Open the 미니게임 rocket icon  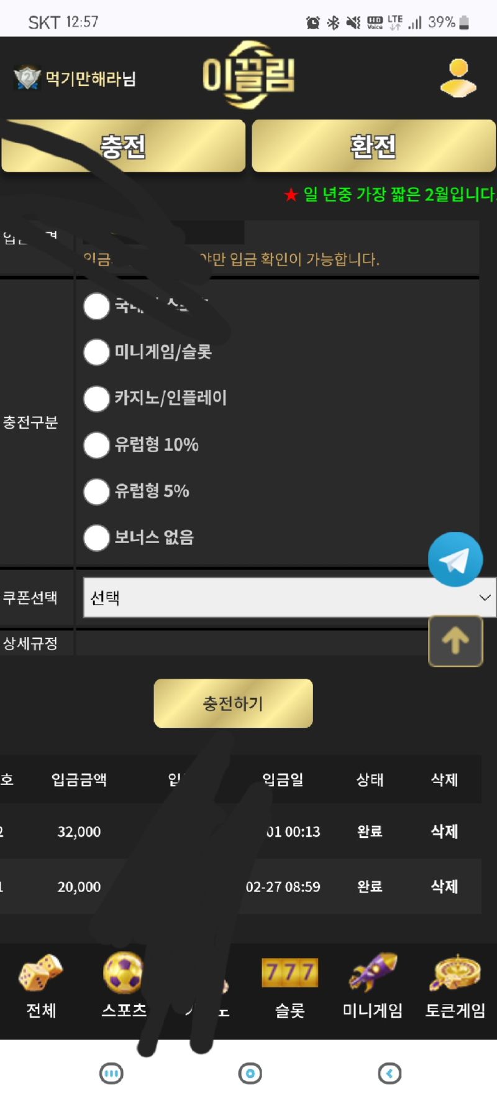coord(373,972)
